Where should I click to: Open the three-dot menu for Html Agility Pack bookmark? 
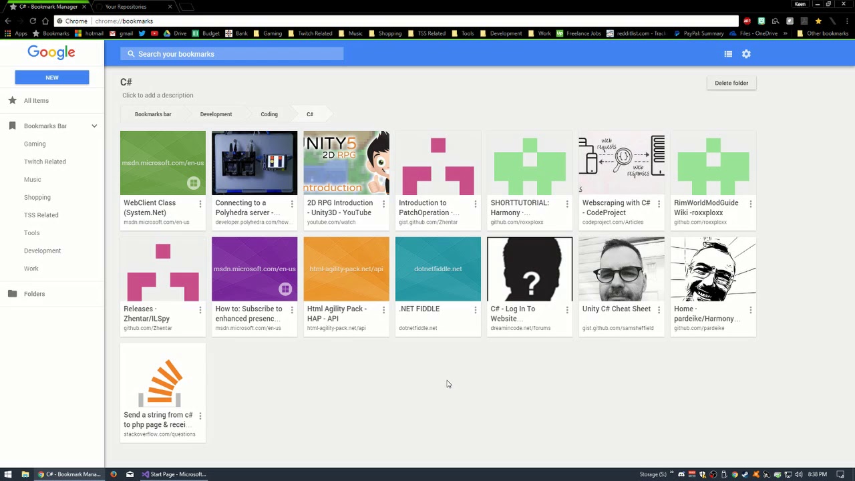tap(383, 310)
